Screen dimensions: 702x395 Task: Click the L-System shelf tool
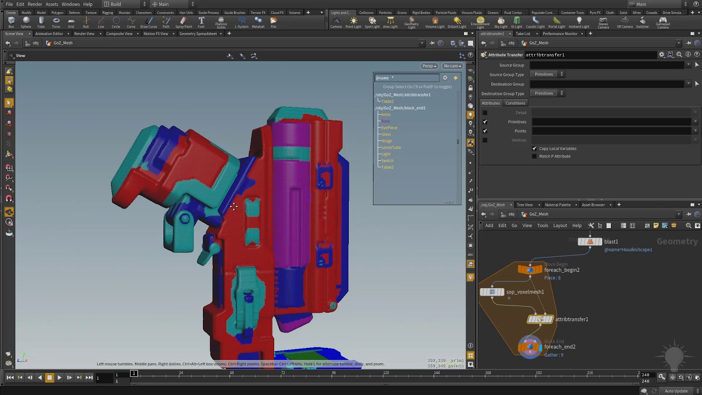click(241, 22)
